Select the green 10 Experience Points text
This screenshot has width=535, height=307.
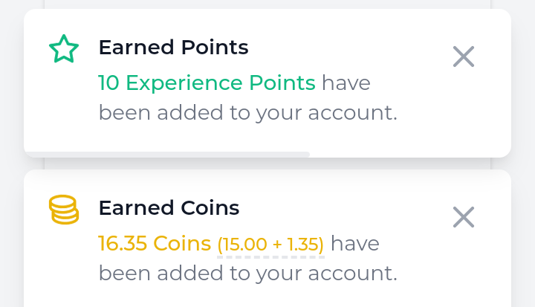(207, 83)
